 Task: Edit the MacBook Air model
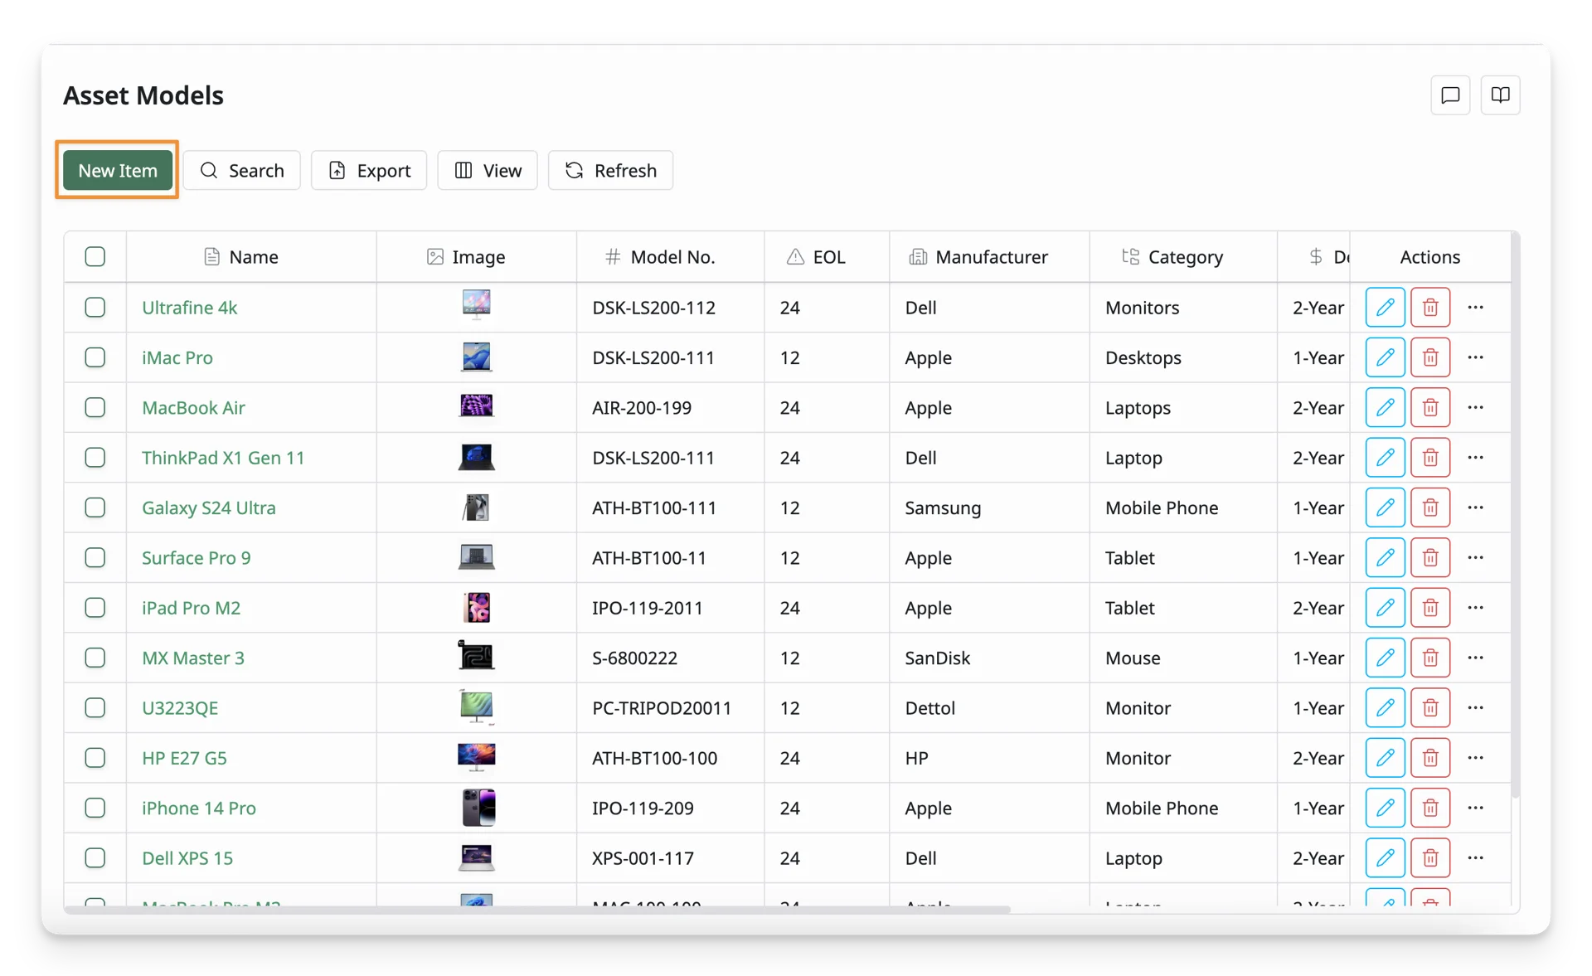click(1385, 407)
